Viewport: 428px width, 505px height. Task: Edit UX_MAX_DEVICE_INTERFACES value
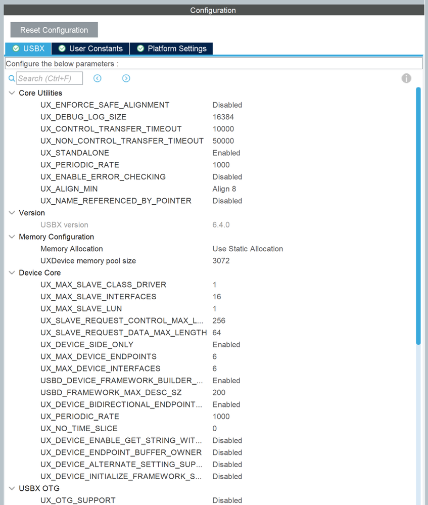pos(214,369)
